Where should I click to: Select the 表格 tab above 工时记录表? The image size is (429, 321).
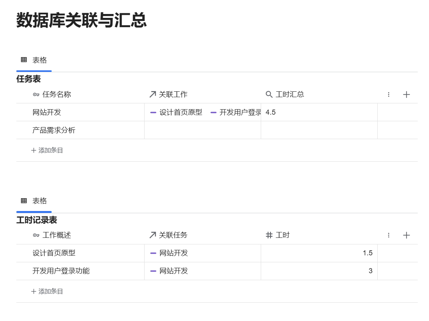click(34, 201)
